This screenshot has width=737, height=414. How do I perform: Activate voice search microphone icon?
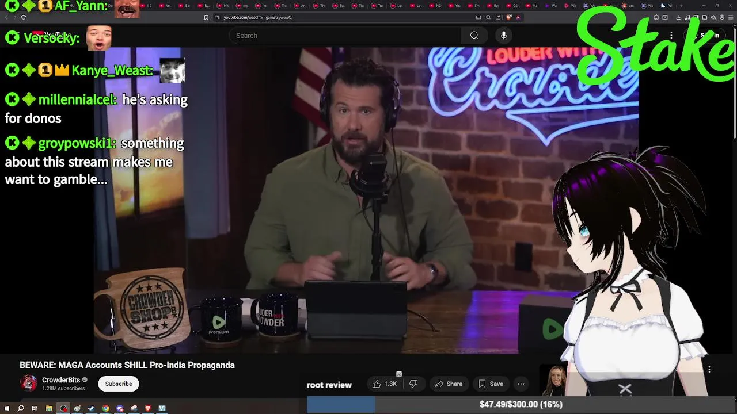pyautogui.click(x=504, y=36)
